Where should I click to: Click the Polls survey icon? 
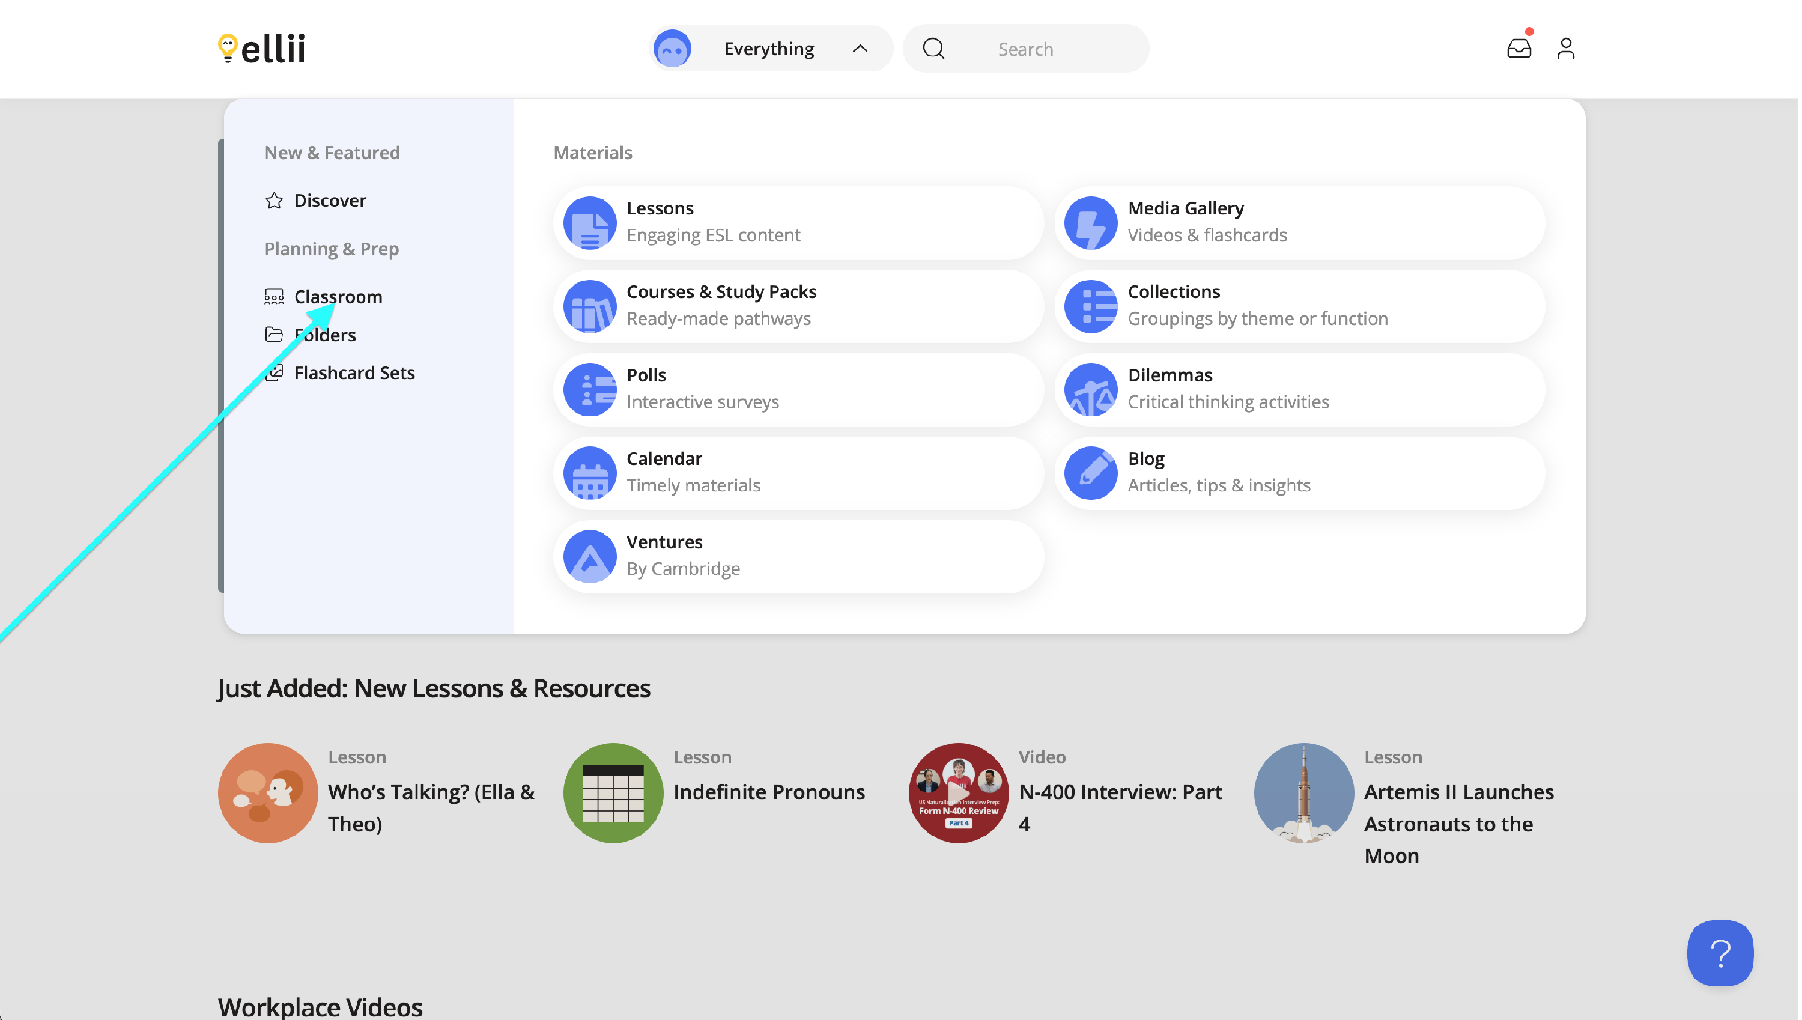tap(590, 390)
